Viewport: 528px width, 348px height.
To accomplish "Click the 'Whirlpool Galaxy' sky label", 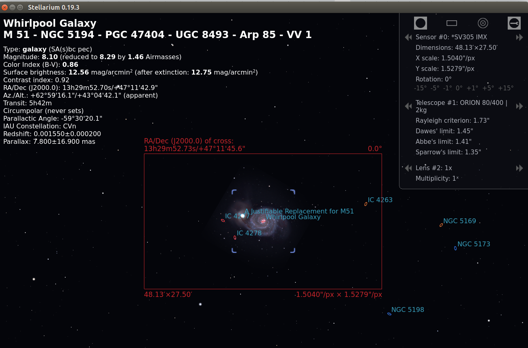I will click(293, 217).
